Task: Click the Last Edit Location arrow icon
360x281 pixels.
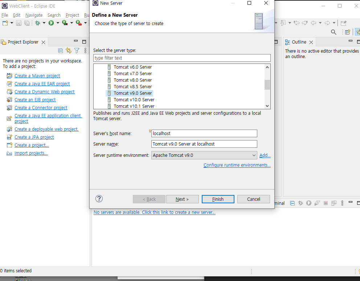Action: (296, 23)
